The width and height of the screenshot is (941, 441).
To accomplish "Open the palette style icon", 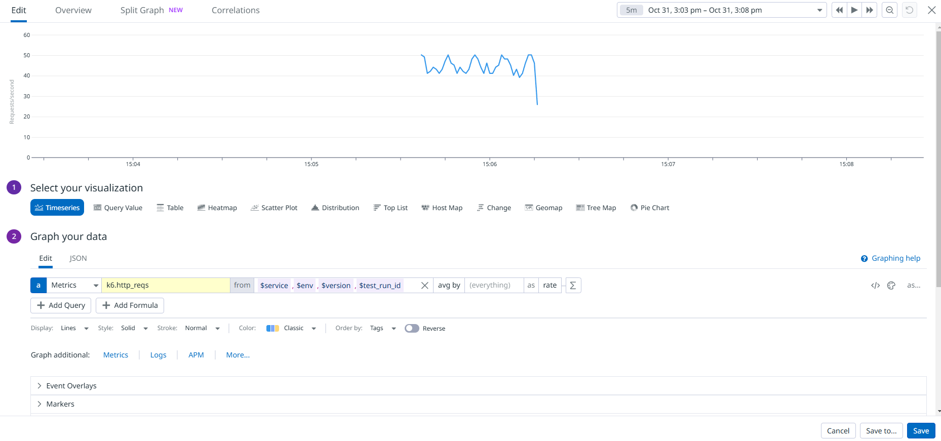I will pyautogui.click(x=891, y=286).
